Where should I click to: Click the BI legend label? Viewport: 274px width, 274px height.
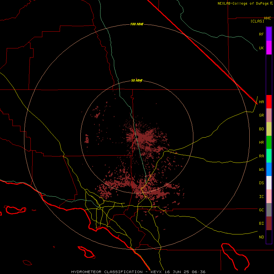tap(261, 223)
